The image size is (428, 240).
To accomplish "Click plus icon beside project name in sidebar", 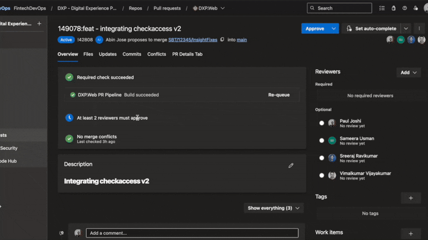I will tap(39, 24).
